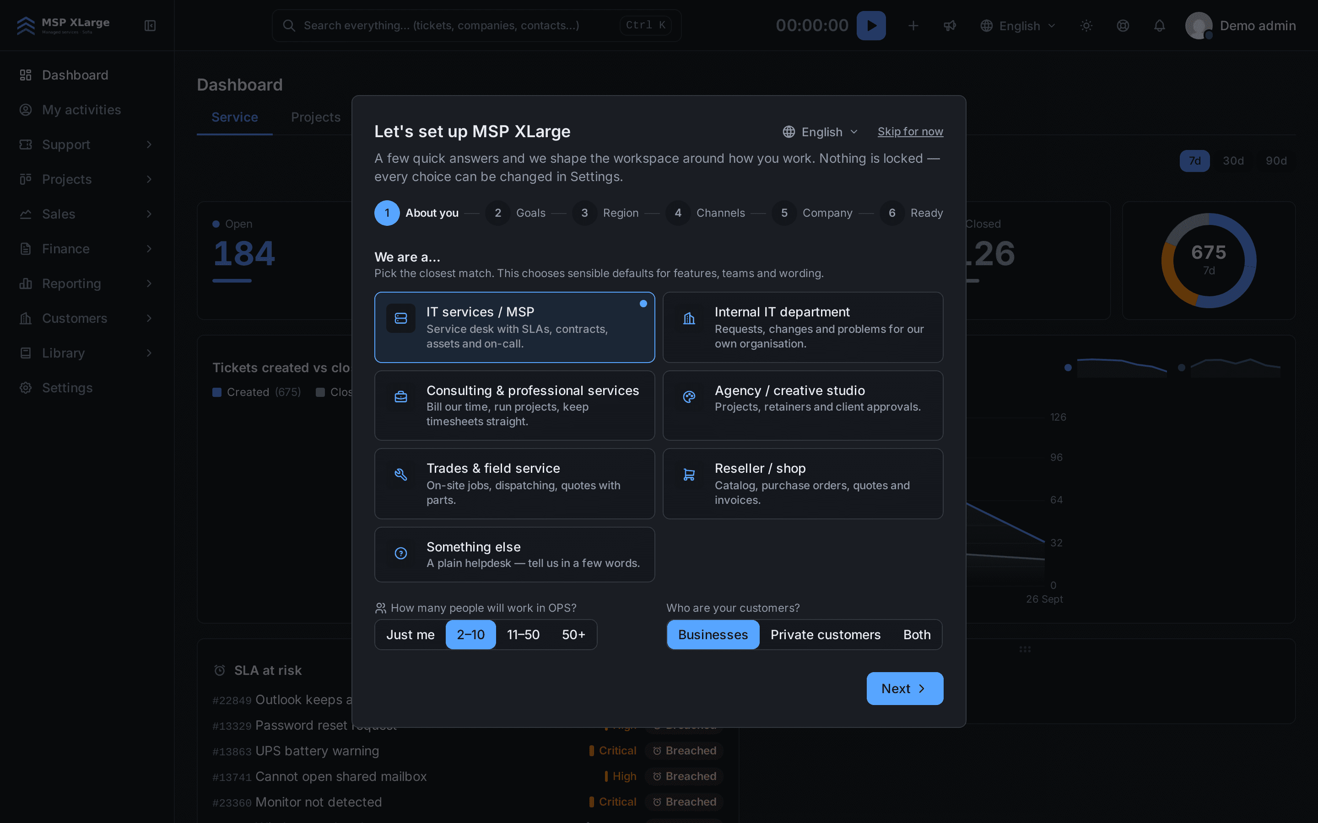
Task: Toggle the light theme sun icon
Action: point(1086,26)
